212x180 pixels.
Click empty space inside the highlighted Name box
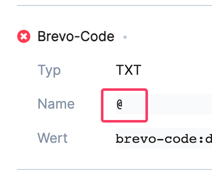tap(134, 105)
